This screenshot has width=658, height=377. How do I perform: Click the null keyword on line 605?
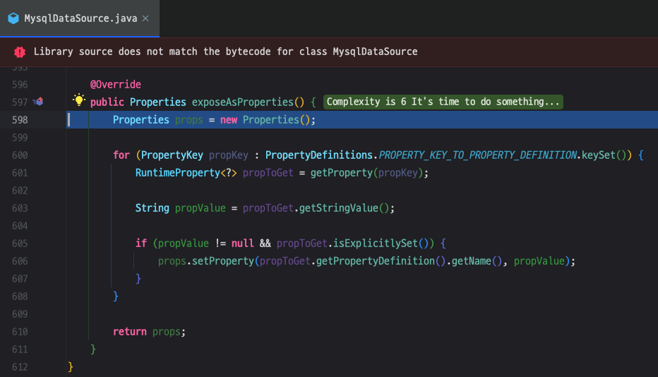243,244
